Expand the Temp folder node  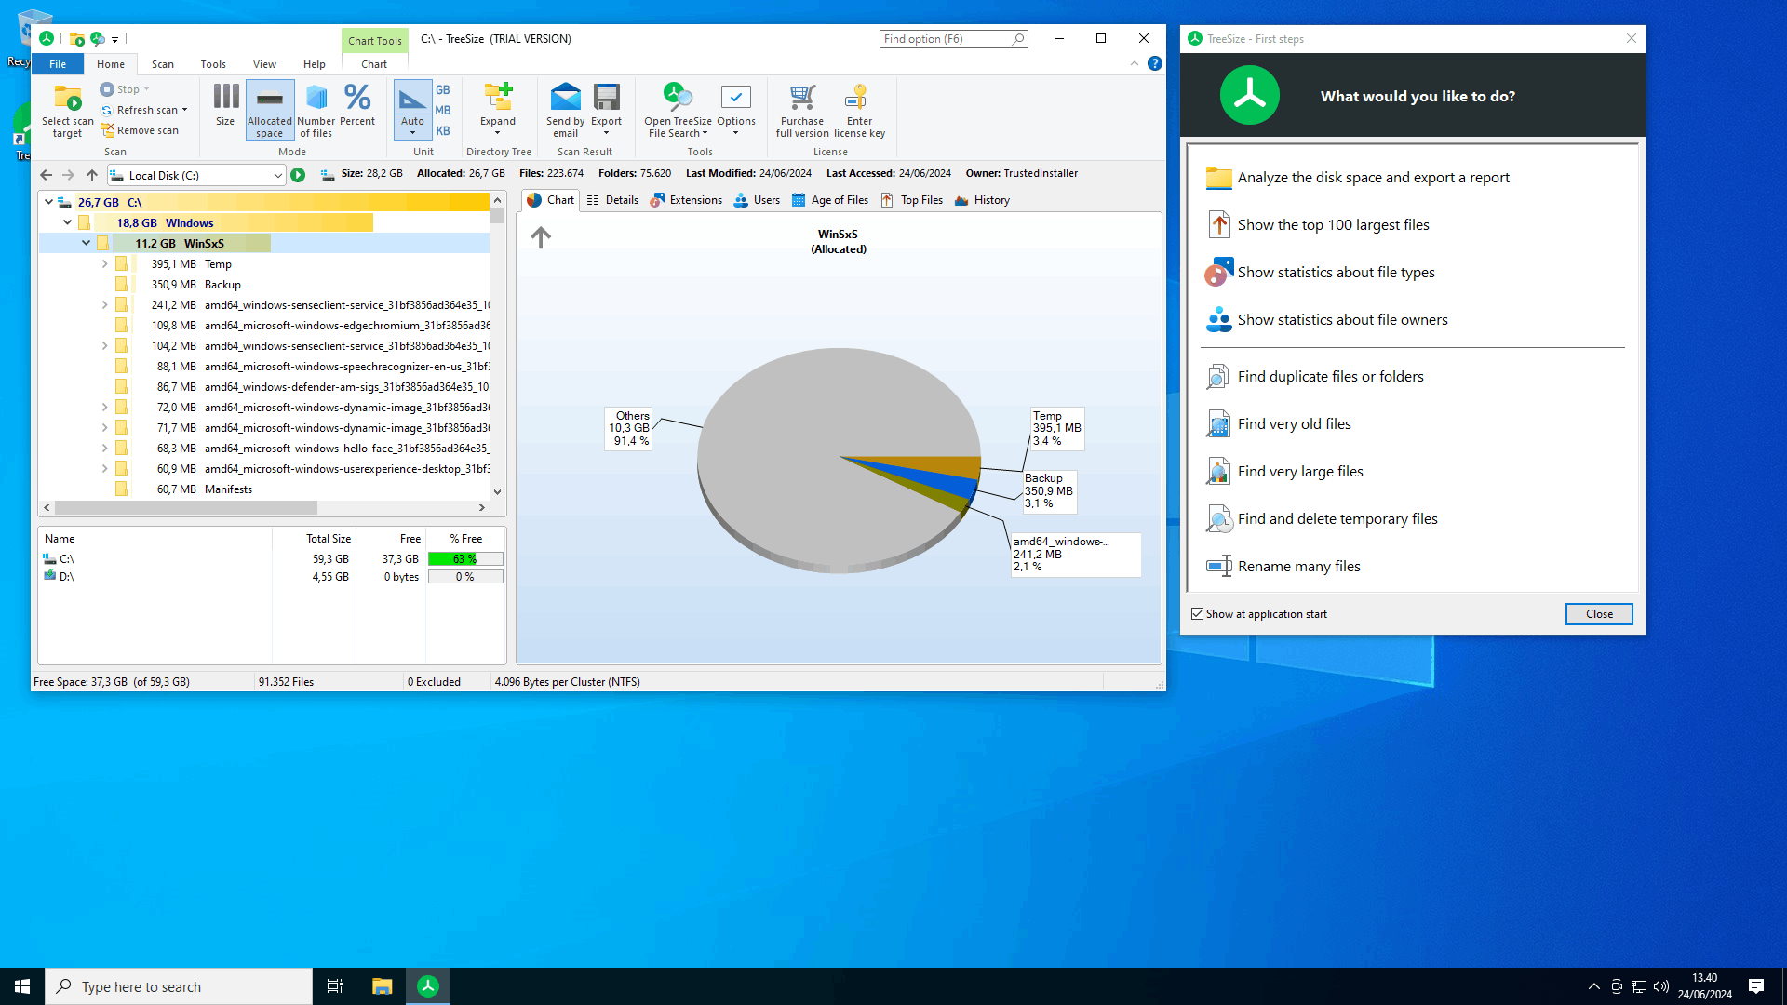(104, 264)
